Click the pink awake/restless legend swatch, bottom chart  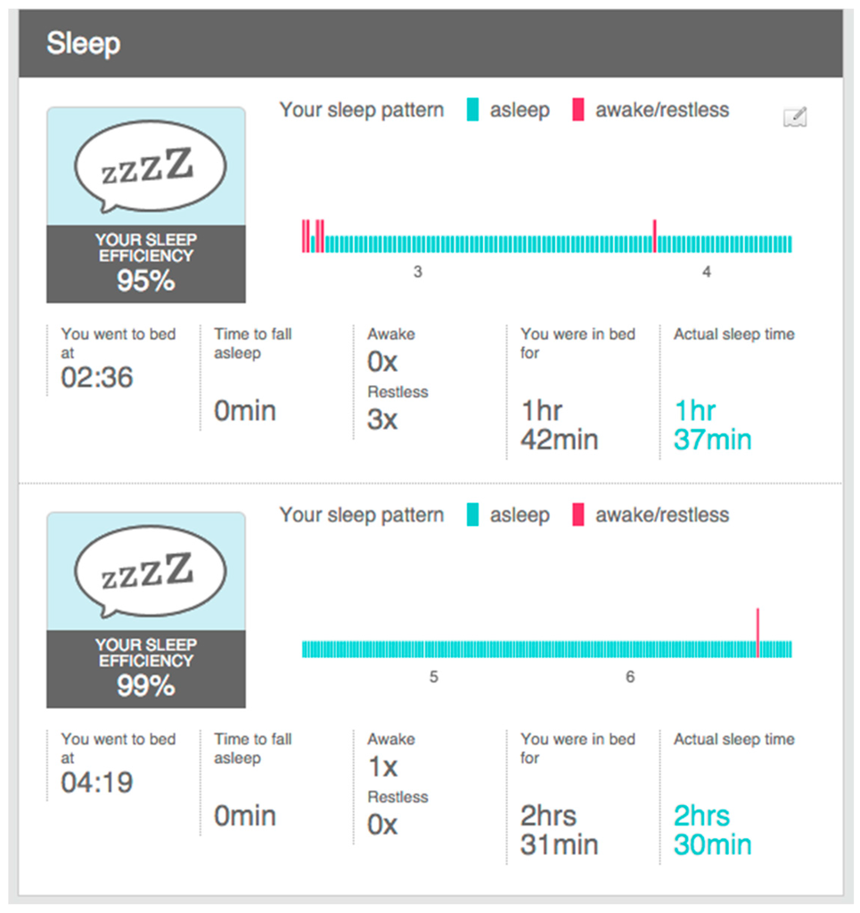pyautogui.click(x=578, y=515)
